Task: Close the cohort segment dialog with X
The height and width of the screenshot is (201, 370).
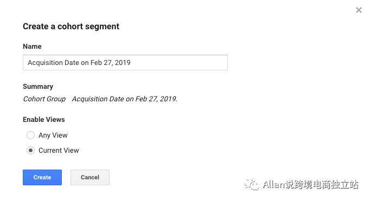Action: click(359, 10)
